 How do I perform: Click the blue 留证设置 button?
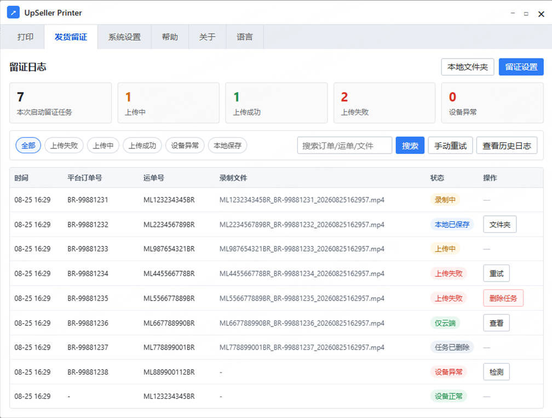[x=521, y=67]
